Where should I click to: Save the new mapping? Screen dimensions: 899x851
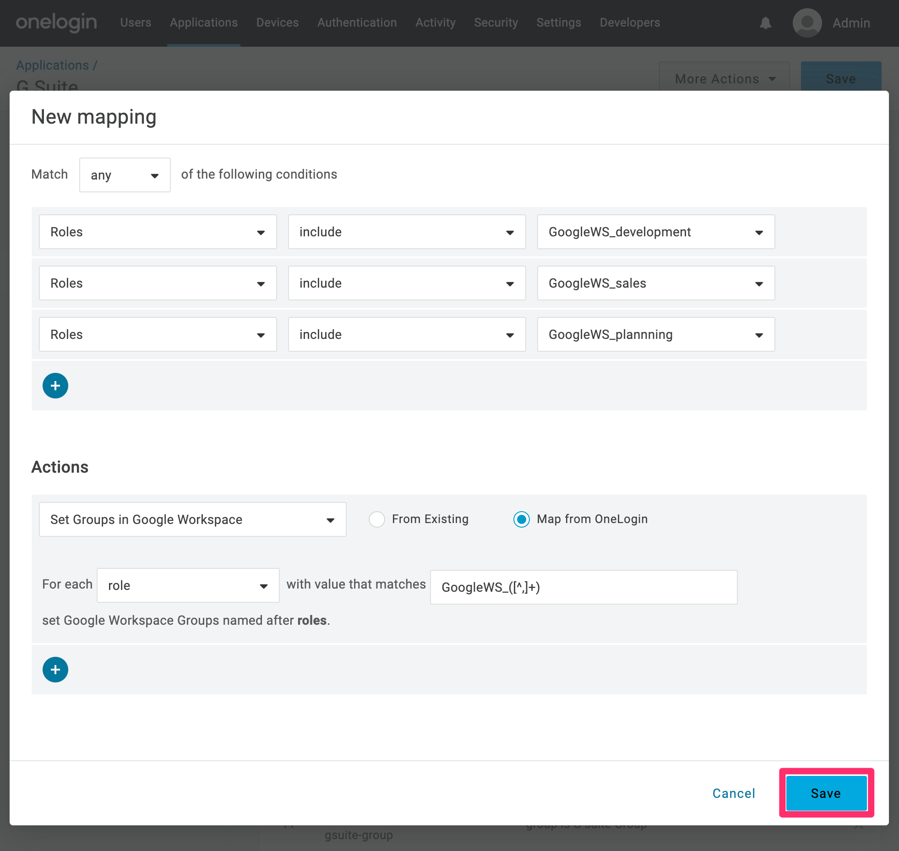(826, 793)
